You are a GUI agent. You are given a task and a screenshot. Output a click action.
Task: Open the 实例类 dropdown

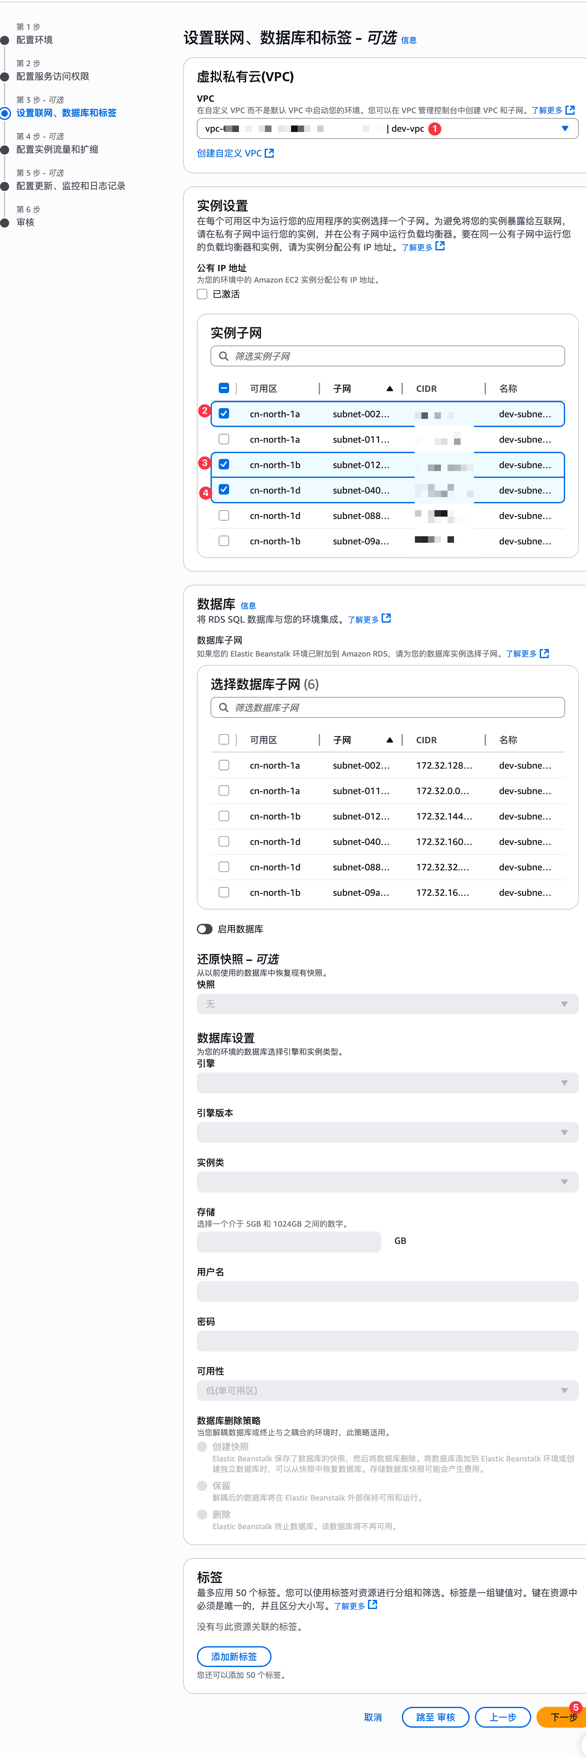coord(388,1182)
